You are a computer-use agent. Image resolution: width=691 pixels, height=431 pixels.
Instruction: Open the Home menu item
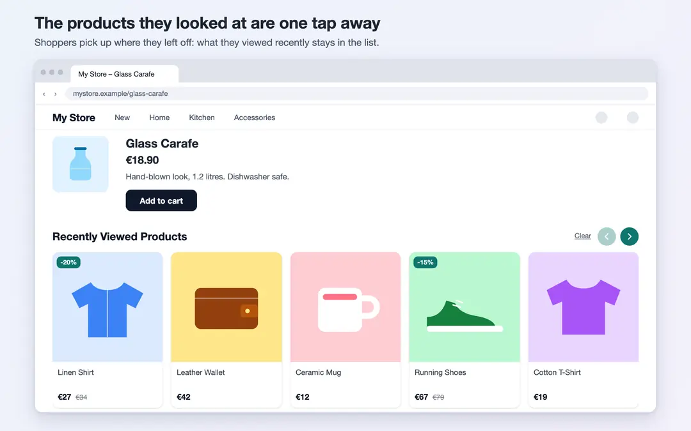[159, 117]
